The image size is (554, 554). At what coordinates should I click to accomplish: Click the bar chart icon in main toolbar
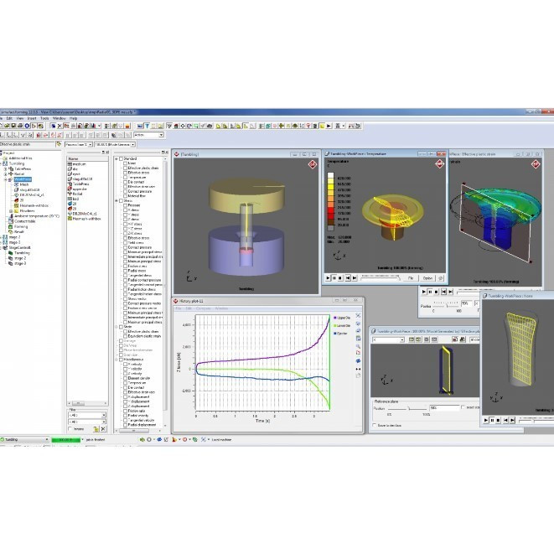click(x=93, y=126)
